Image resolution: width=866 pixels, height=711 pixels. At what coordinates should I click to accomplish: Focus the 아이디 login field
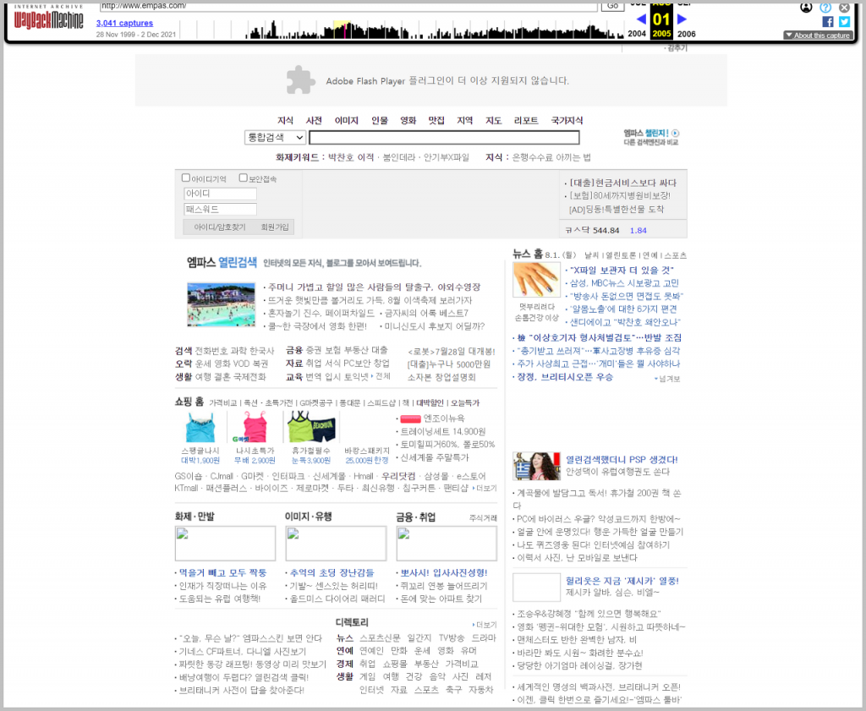220,194
